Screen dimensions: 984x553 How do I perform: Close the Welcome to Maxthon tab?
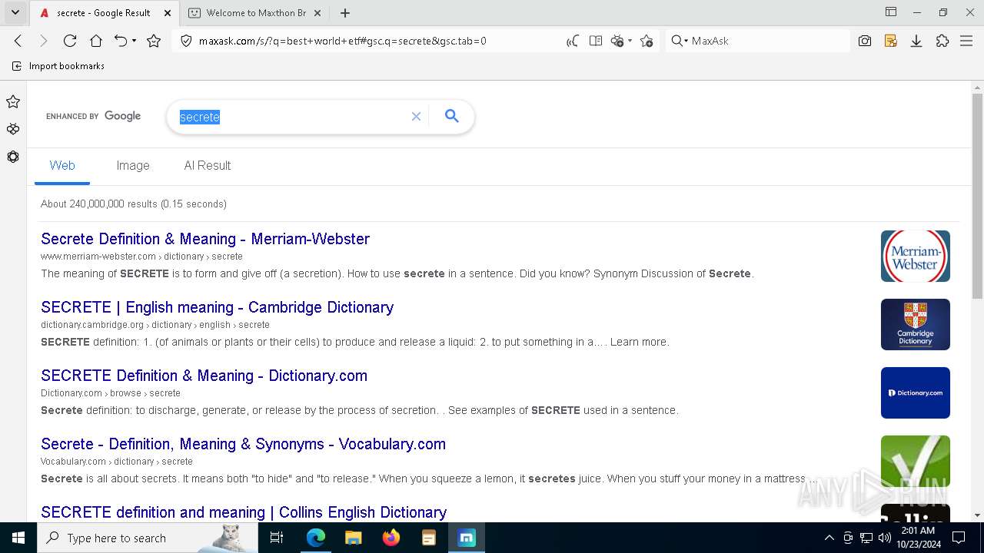point(318,13)
